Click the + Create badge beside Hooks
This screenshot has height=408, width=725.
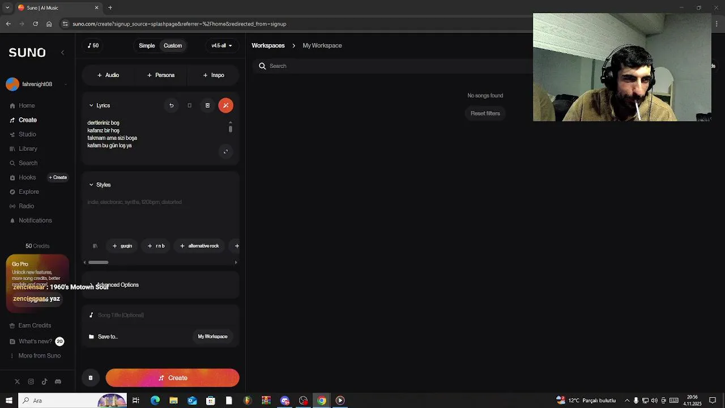tap(58, 177)
